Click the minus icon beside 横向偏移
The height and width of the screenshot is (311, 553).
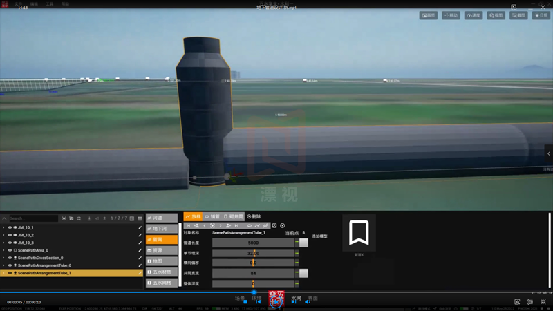click(x=297, y=263)
